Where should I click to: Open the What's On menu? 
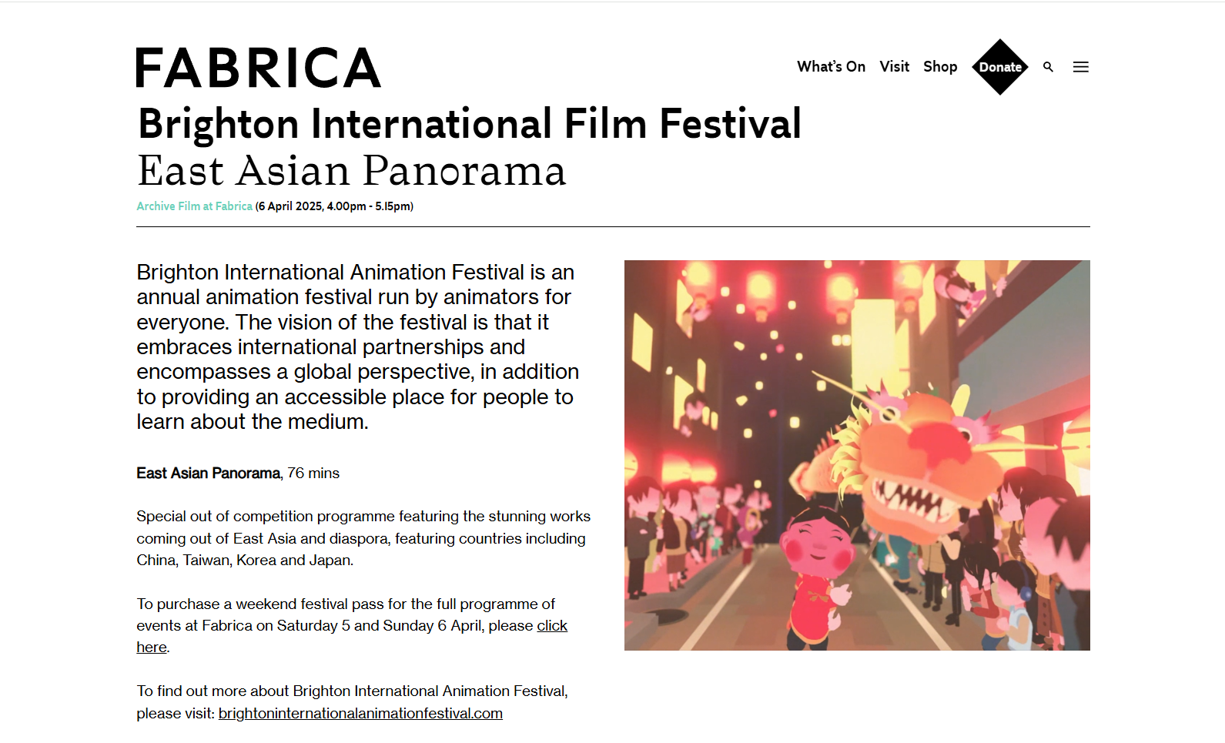point(831,67)
